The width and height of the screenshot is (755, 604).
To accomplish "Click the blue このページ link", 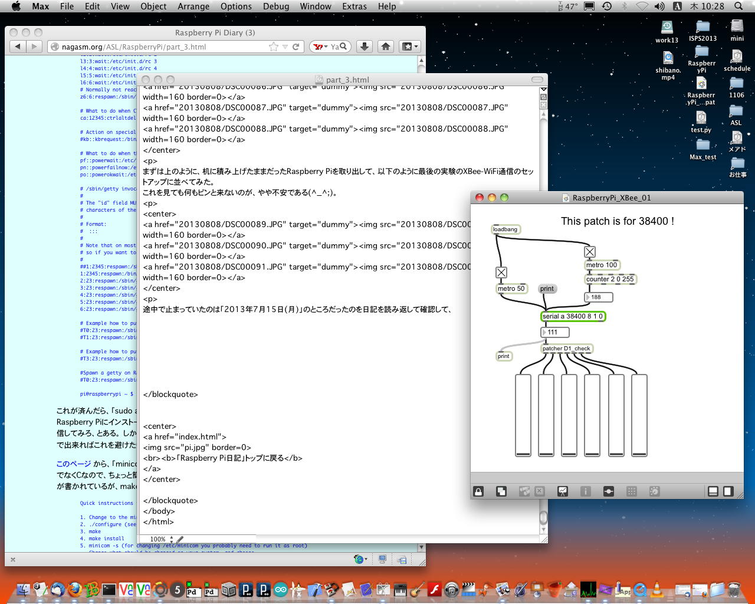I will pos(74,464).
